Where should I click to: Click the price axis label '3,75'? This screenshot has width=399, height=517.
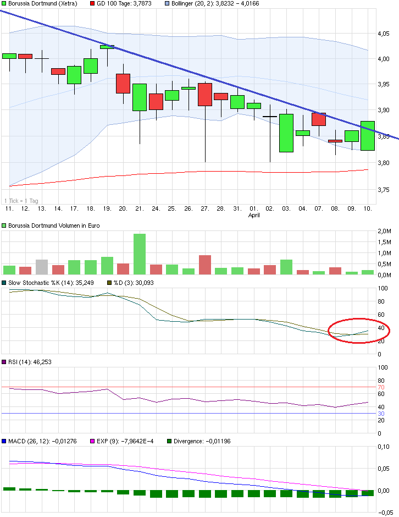click(384, 190)
